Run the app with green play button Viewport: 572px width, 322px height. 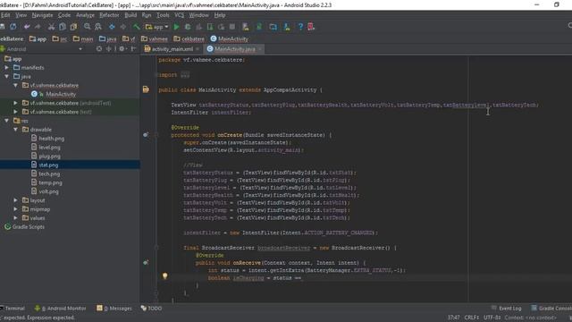(x=176, y=27)
